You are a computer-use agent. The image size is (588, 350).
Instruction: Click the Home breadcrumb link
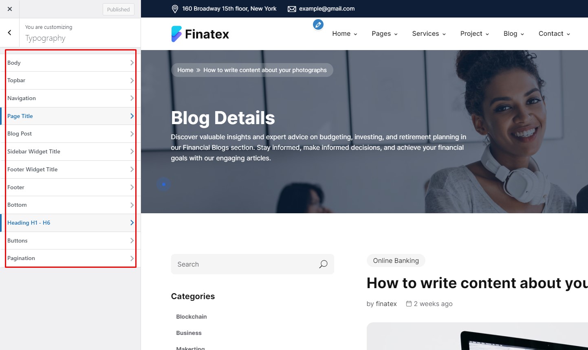coord(185,70)
